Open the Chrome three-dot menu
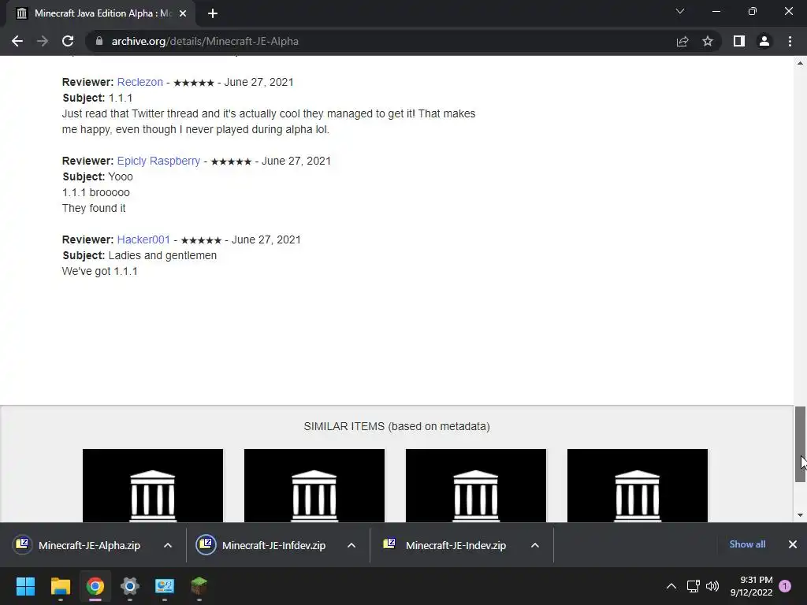This screenshot has height=605, width=807. click(790, 41)
